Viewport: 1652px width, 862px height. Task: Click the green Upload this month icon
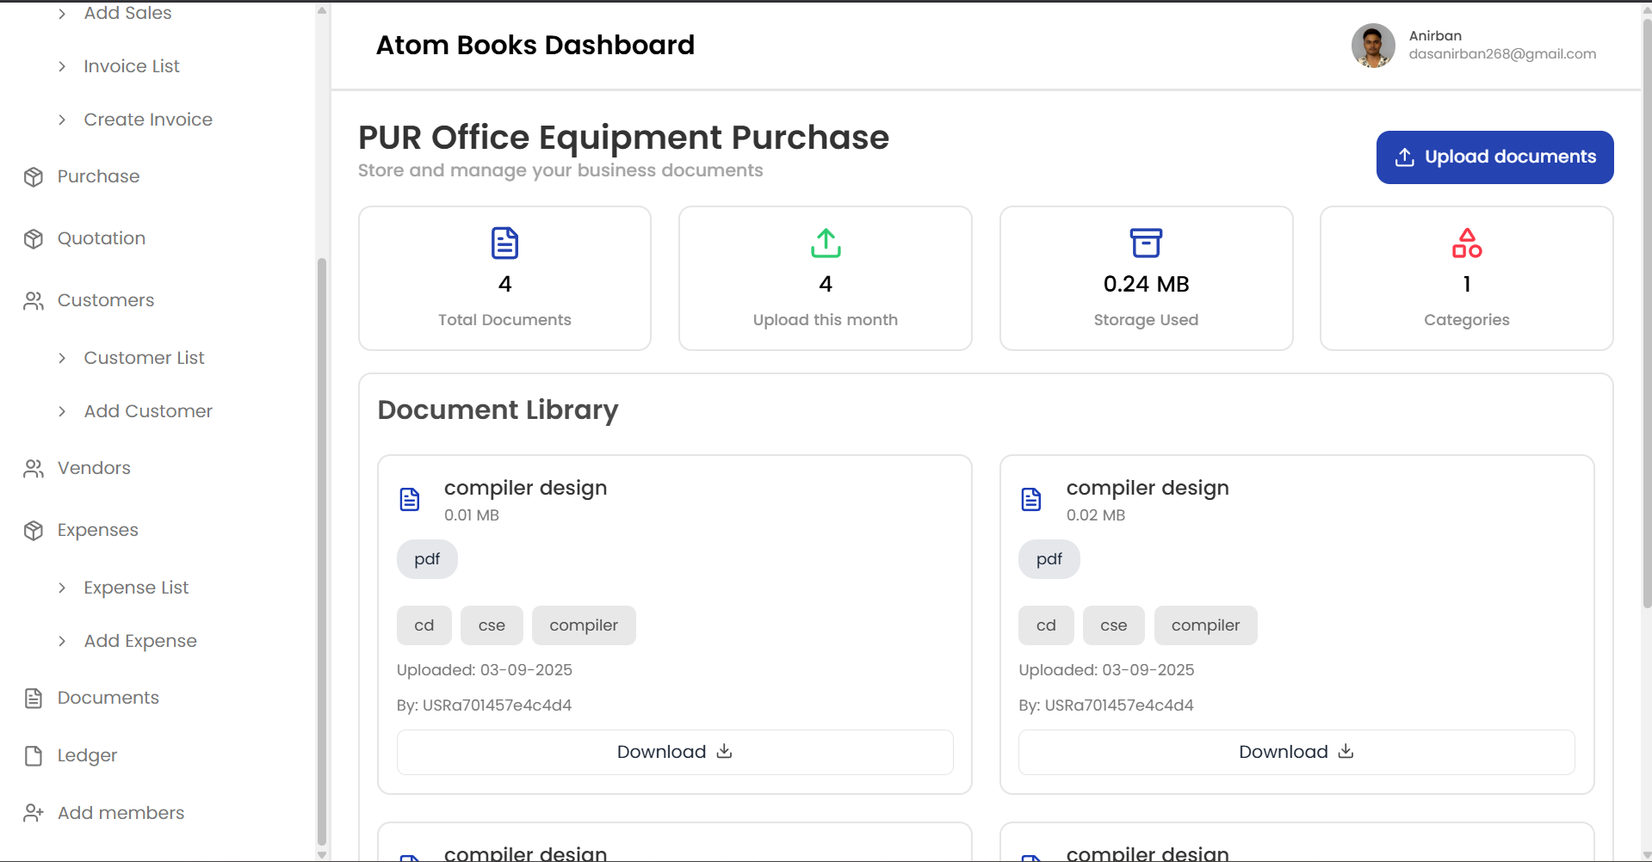(x=825, y=243)
